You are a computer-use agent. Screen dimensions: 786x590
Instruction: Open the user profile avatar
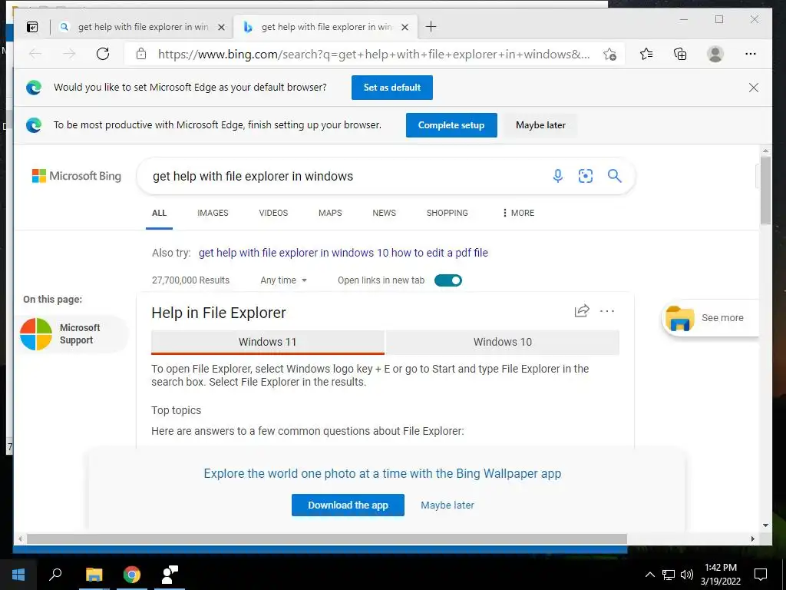pyautogui.click(x=715, y=54)
